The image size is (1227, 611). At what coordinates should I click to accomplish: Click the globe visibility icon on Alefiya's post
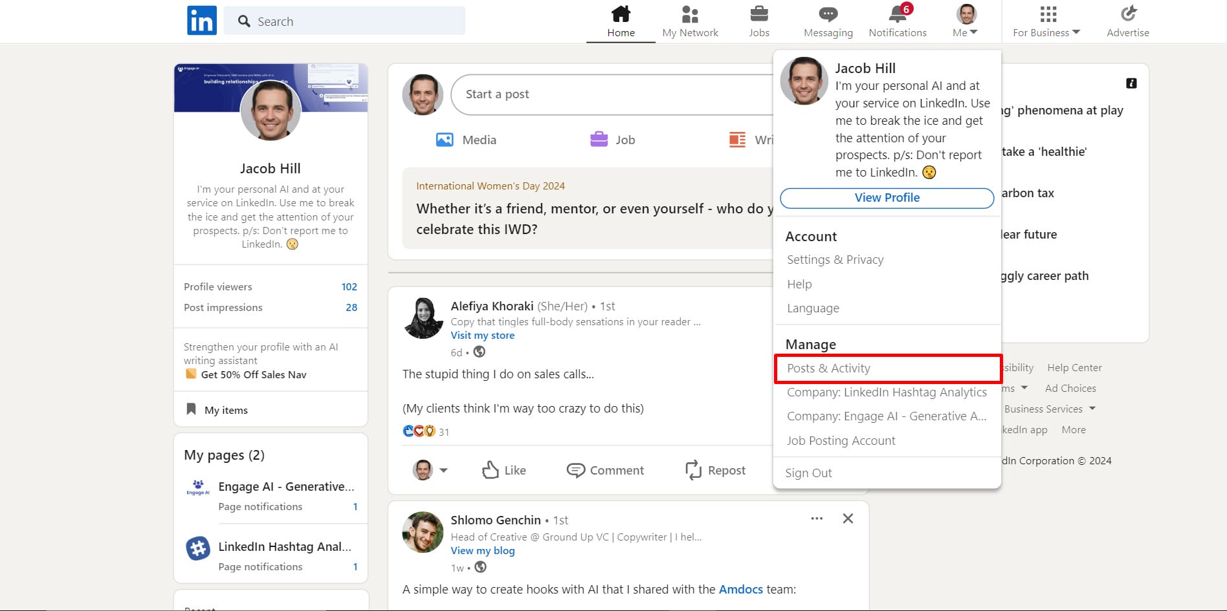point(480,352)
